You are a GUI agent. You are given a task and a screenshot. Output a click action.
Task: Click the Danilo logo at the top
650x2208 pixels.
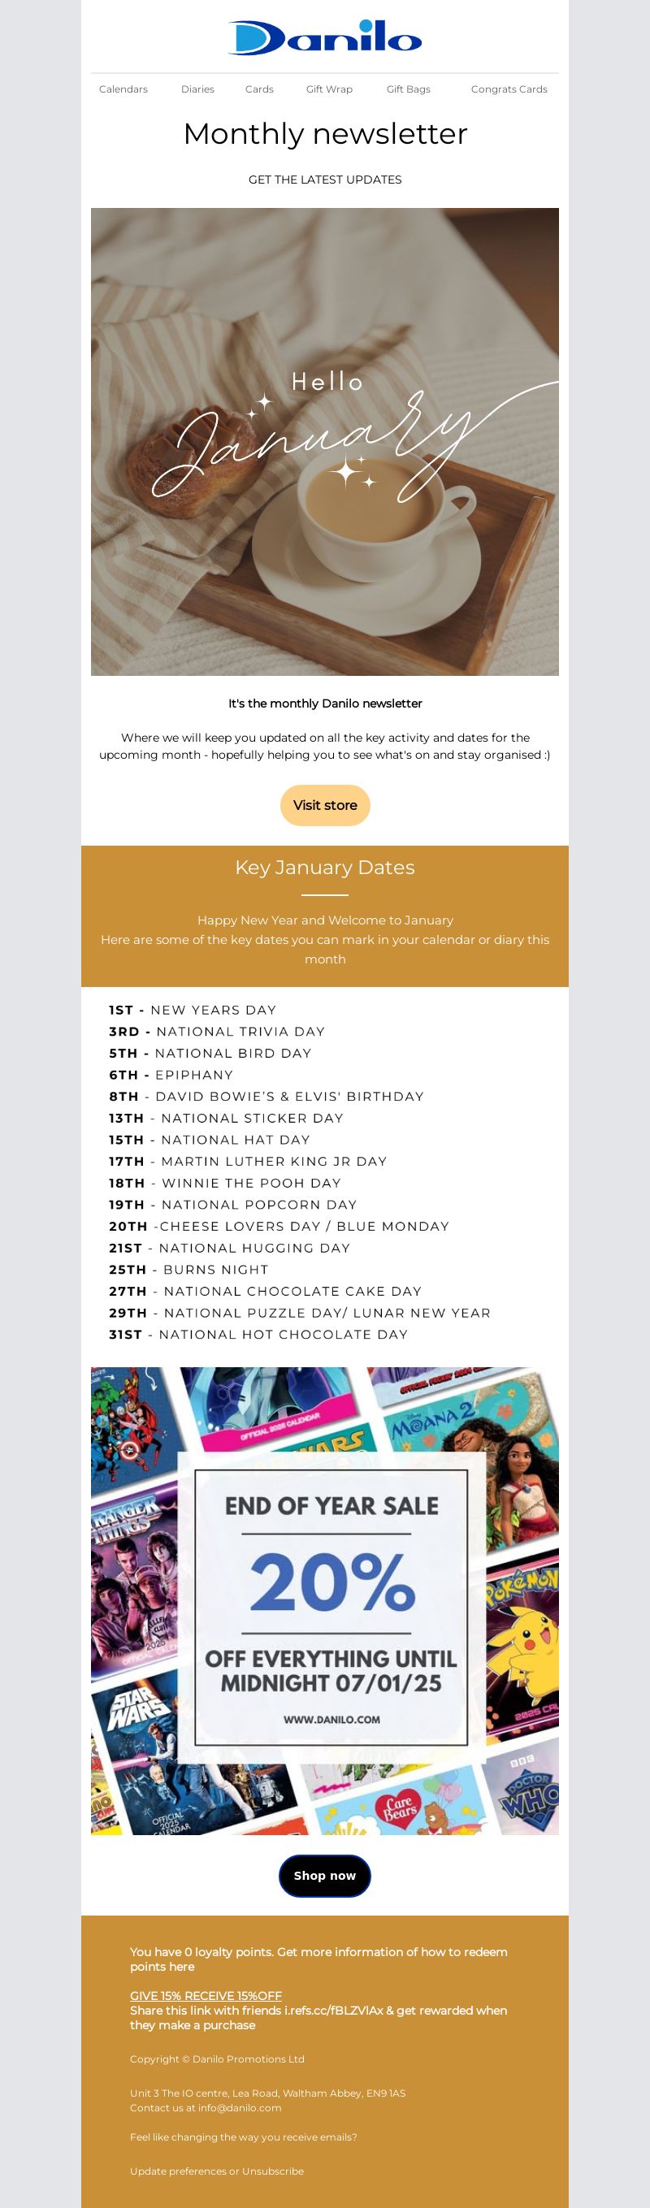325,37
